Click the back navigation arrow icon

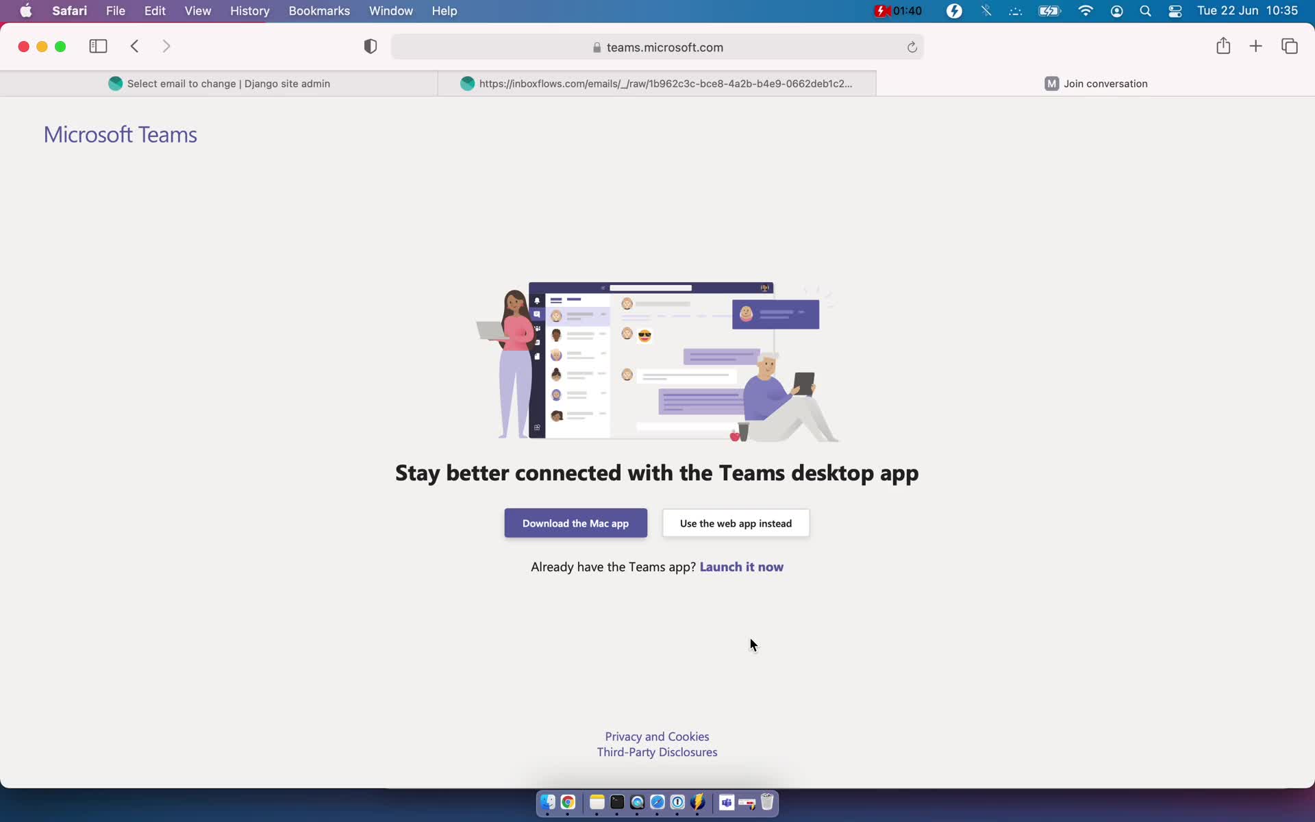click(x=136, y=47)
